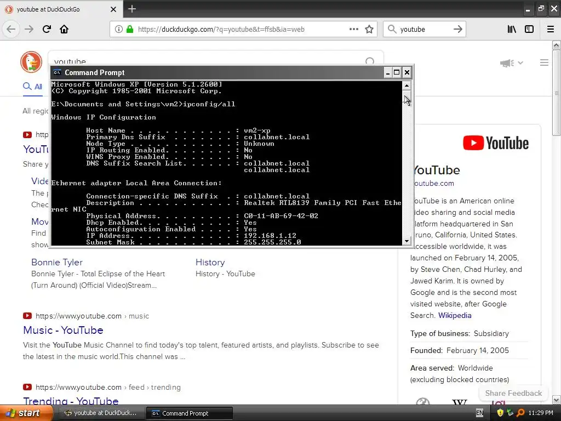Open the Music - YouTube result
Image resolution: width=561 pixels, height=421 pixels.
(x=63, y=330)
